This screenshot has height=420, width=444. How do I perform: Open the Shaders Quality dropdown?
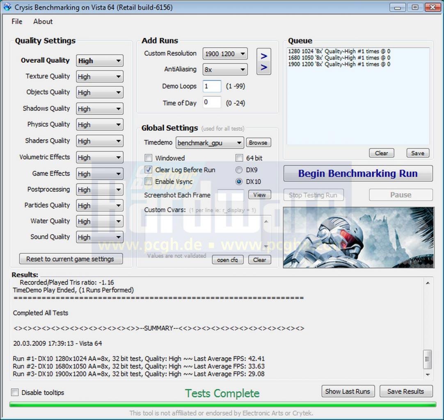pyautogui.click(x=99, y=141)
